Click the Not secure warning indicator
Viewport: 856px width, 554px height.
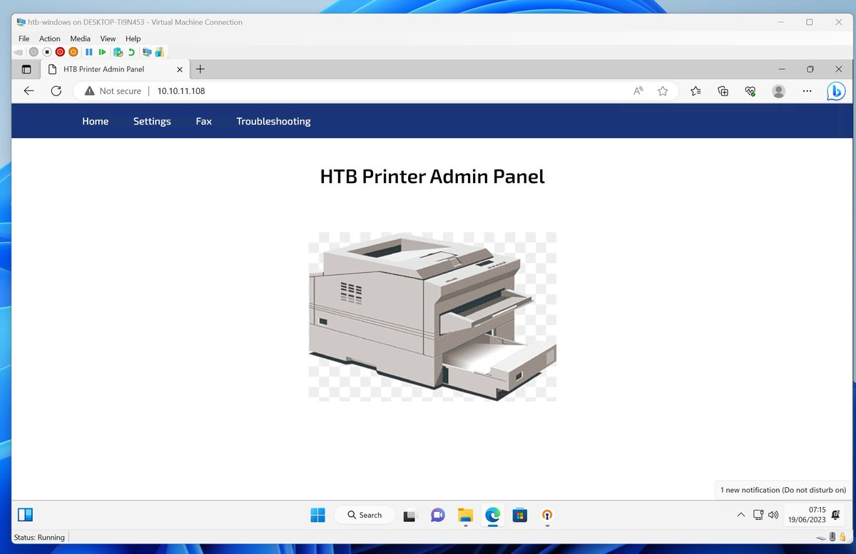coord(113,90)
